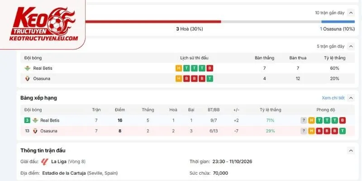Click green T badge in Osasuna Phong độ
The height and width of the screenshot is (181, 362).
click(x=343, y=131)
